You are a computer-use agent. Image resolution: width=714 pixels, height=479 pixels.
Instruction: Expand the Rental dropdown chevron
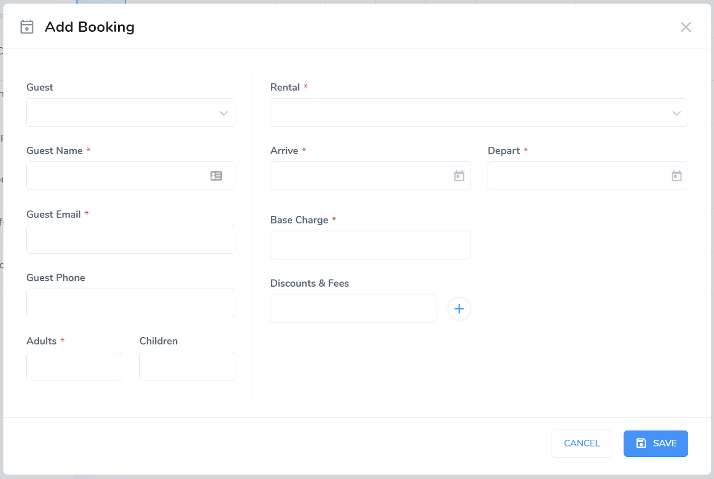click(676, 113)
